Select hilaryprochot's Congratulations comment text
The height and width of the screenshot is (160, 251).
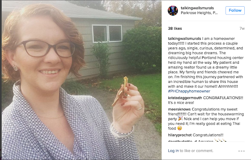point(208,135)
